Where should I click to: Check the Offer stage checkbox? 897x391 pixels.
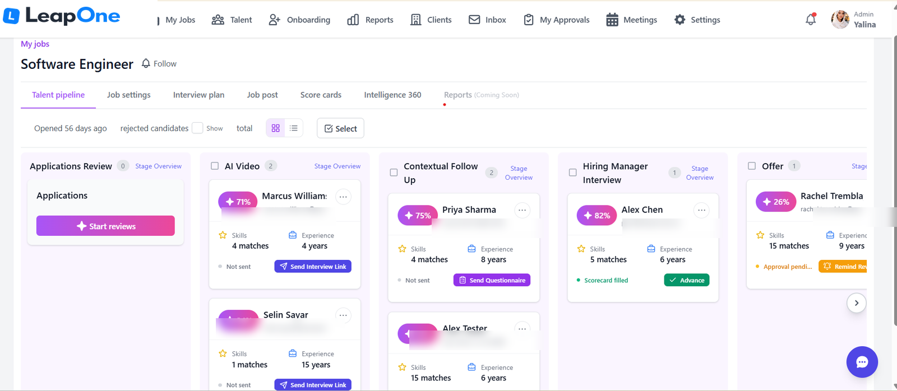752,166
